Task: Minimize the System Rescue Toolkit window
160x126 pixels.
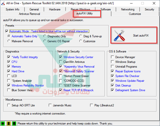Action: [131, 3]
